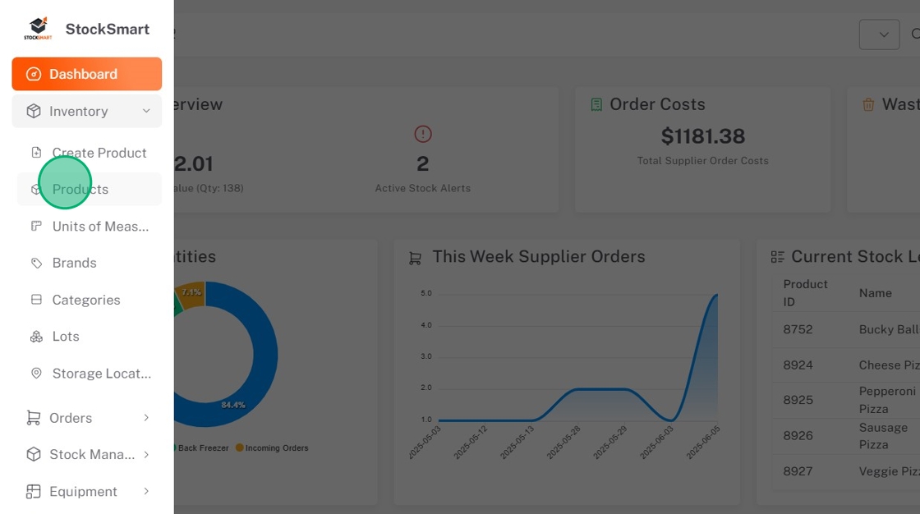Open Create Product in the sidebar
The width and height of the screenshot is (920, 514).
pos(90,153)
